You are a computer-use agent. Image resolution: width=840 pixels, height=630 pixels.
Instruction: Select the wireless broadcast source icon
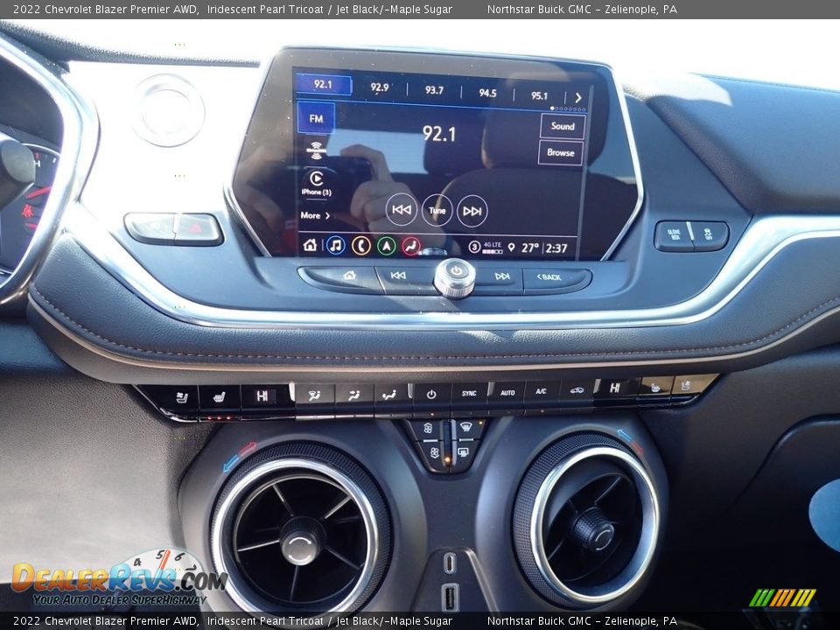tap(317, 150)
